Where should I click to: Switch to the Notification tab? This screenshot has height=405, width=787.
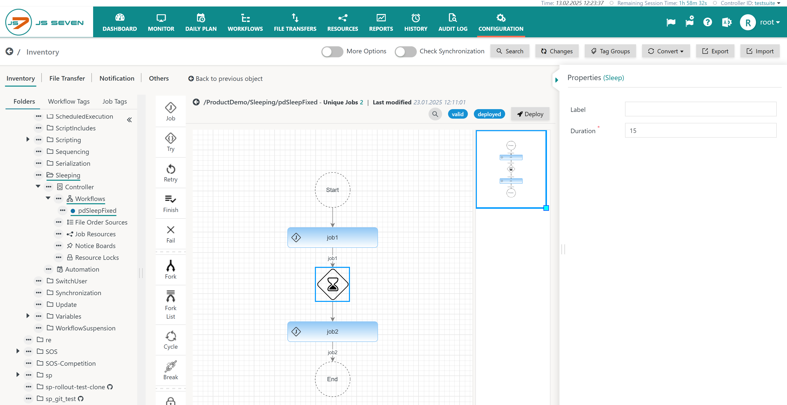coord(117,78)
